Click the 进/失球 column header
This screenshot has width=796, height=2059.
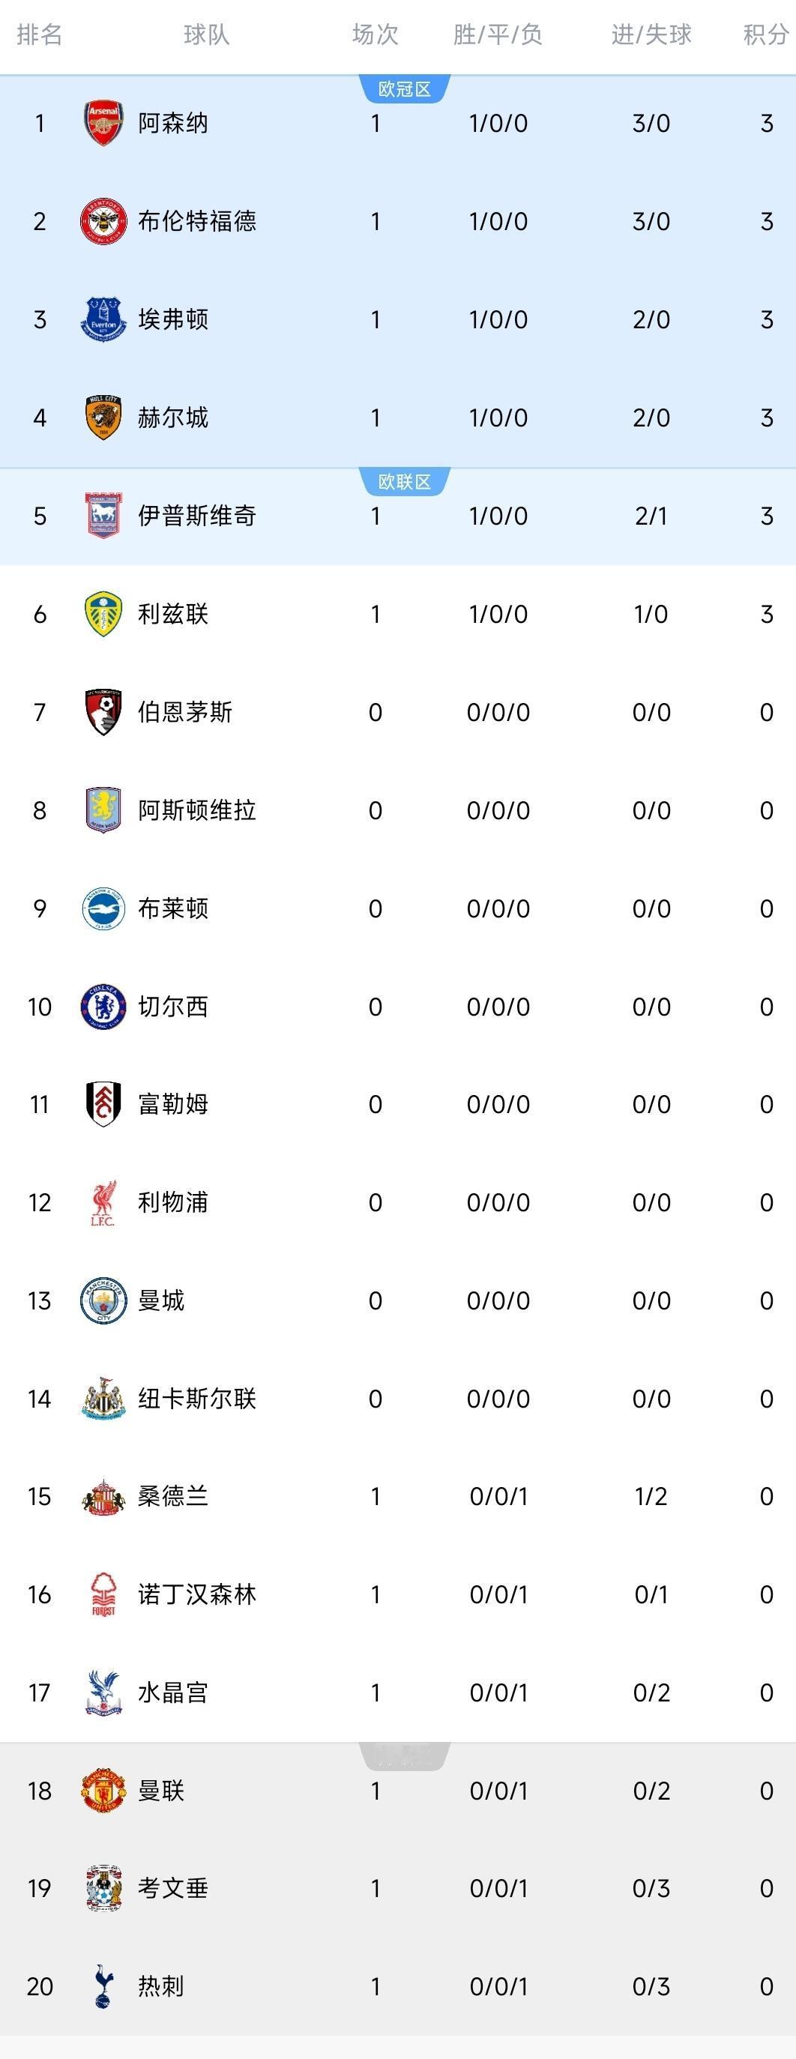pyautogui.click(x=651, y=34)
